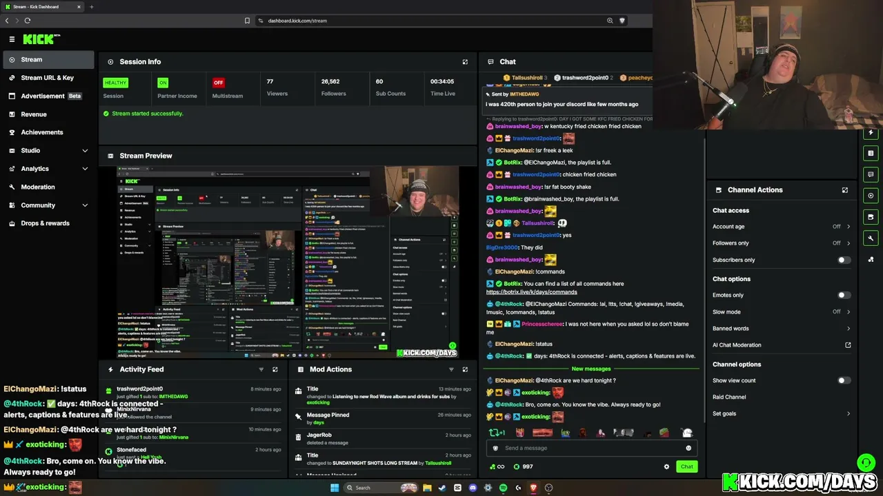This screenshot has height=496, width=883.
Task: Open a new browser tab
Action: click(x=91, y=7)
